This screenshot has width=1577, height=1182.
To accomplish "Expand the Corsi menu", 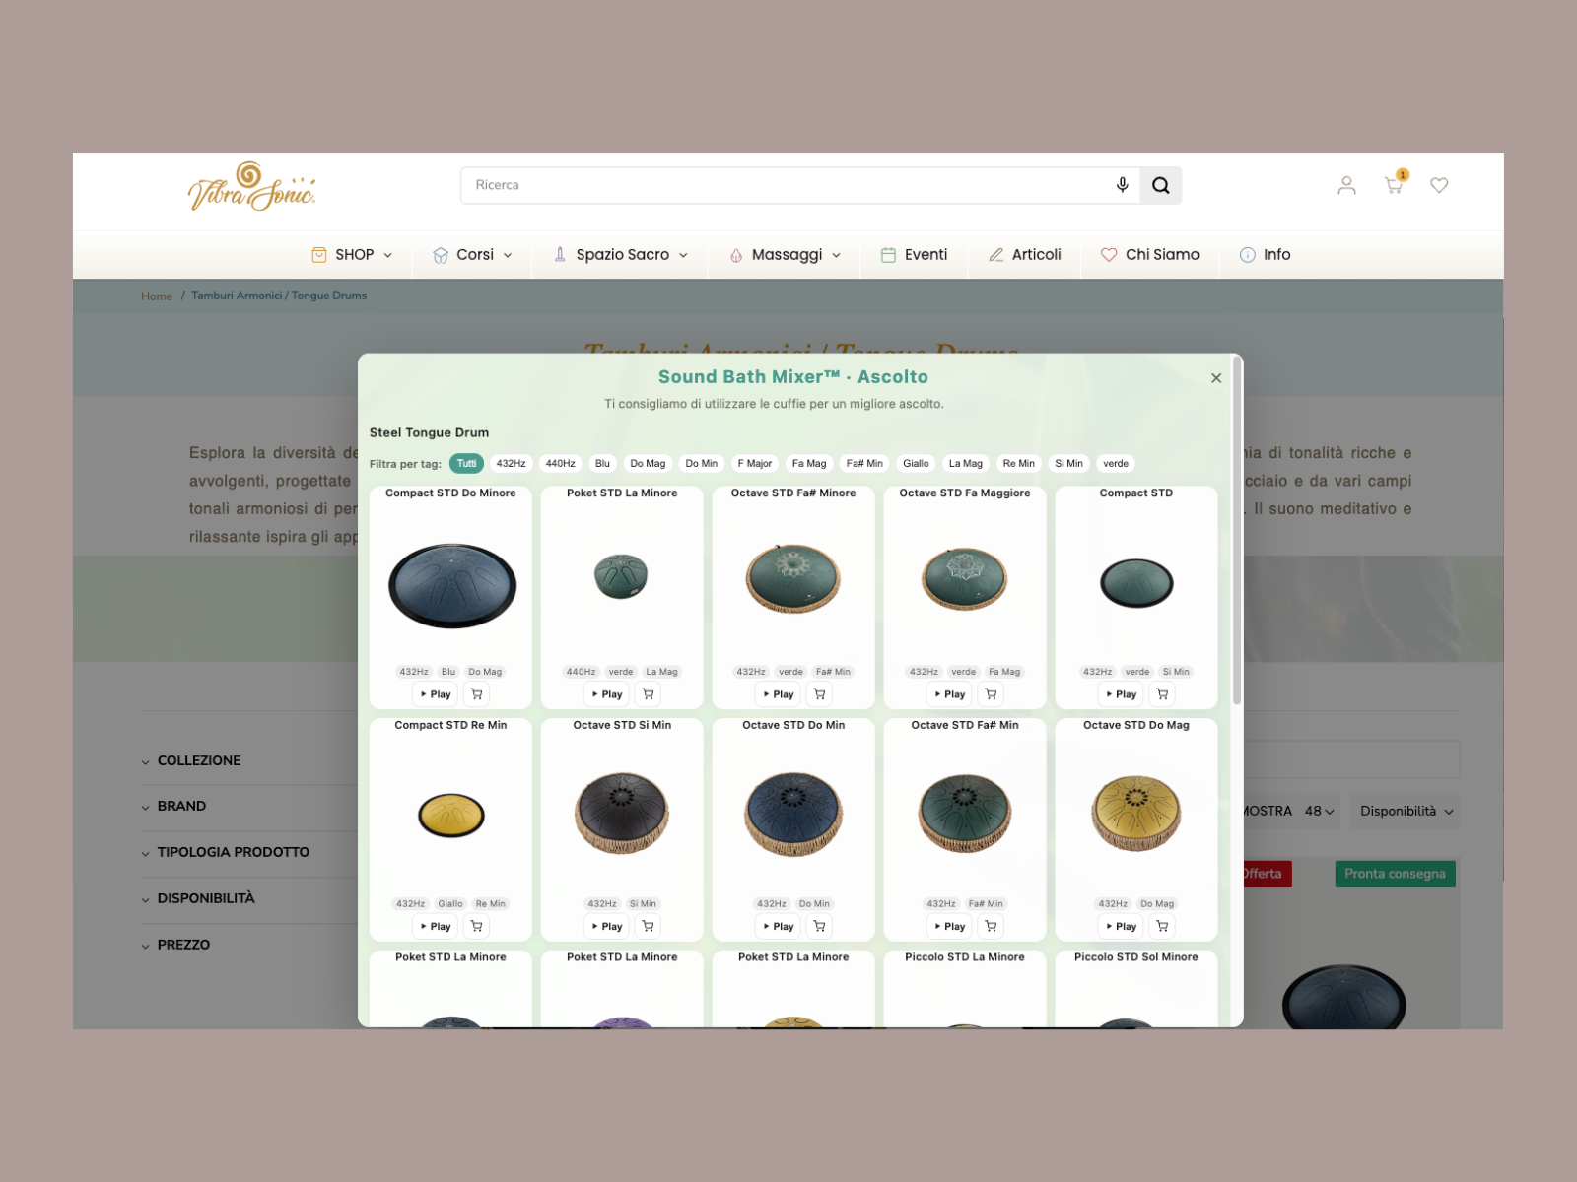I will [x=472, y=255].
